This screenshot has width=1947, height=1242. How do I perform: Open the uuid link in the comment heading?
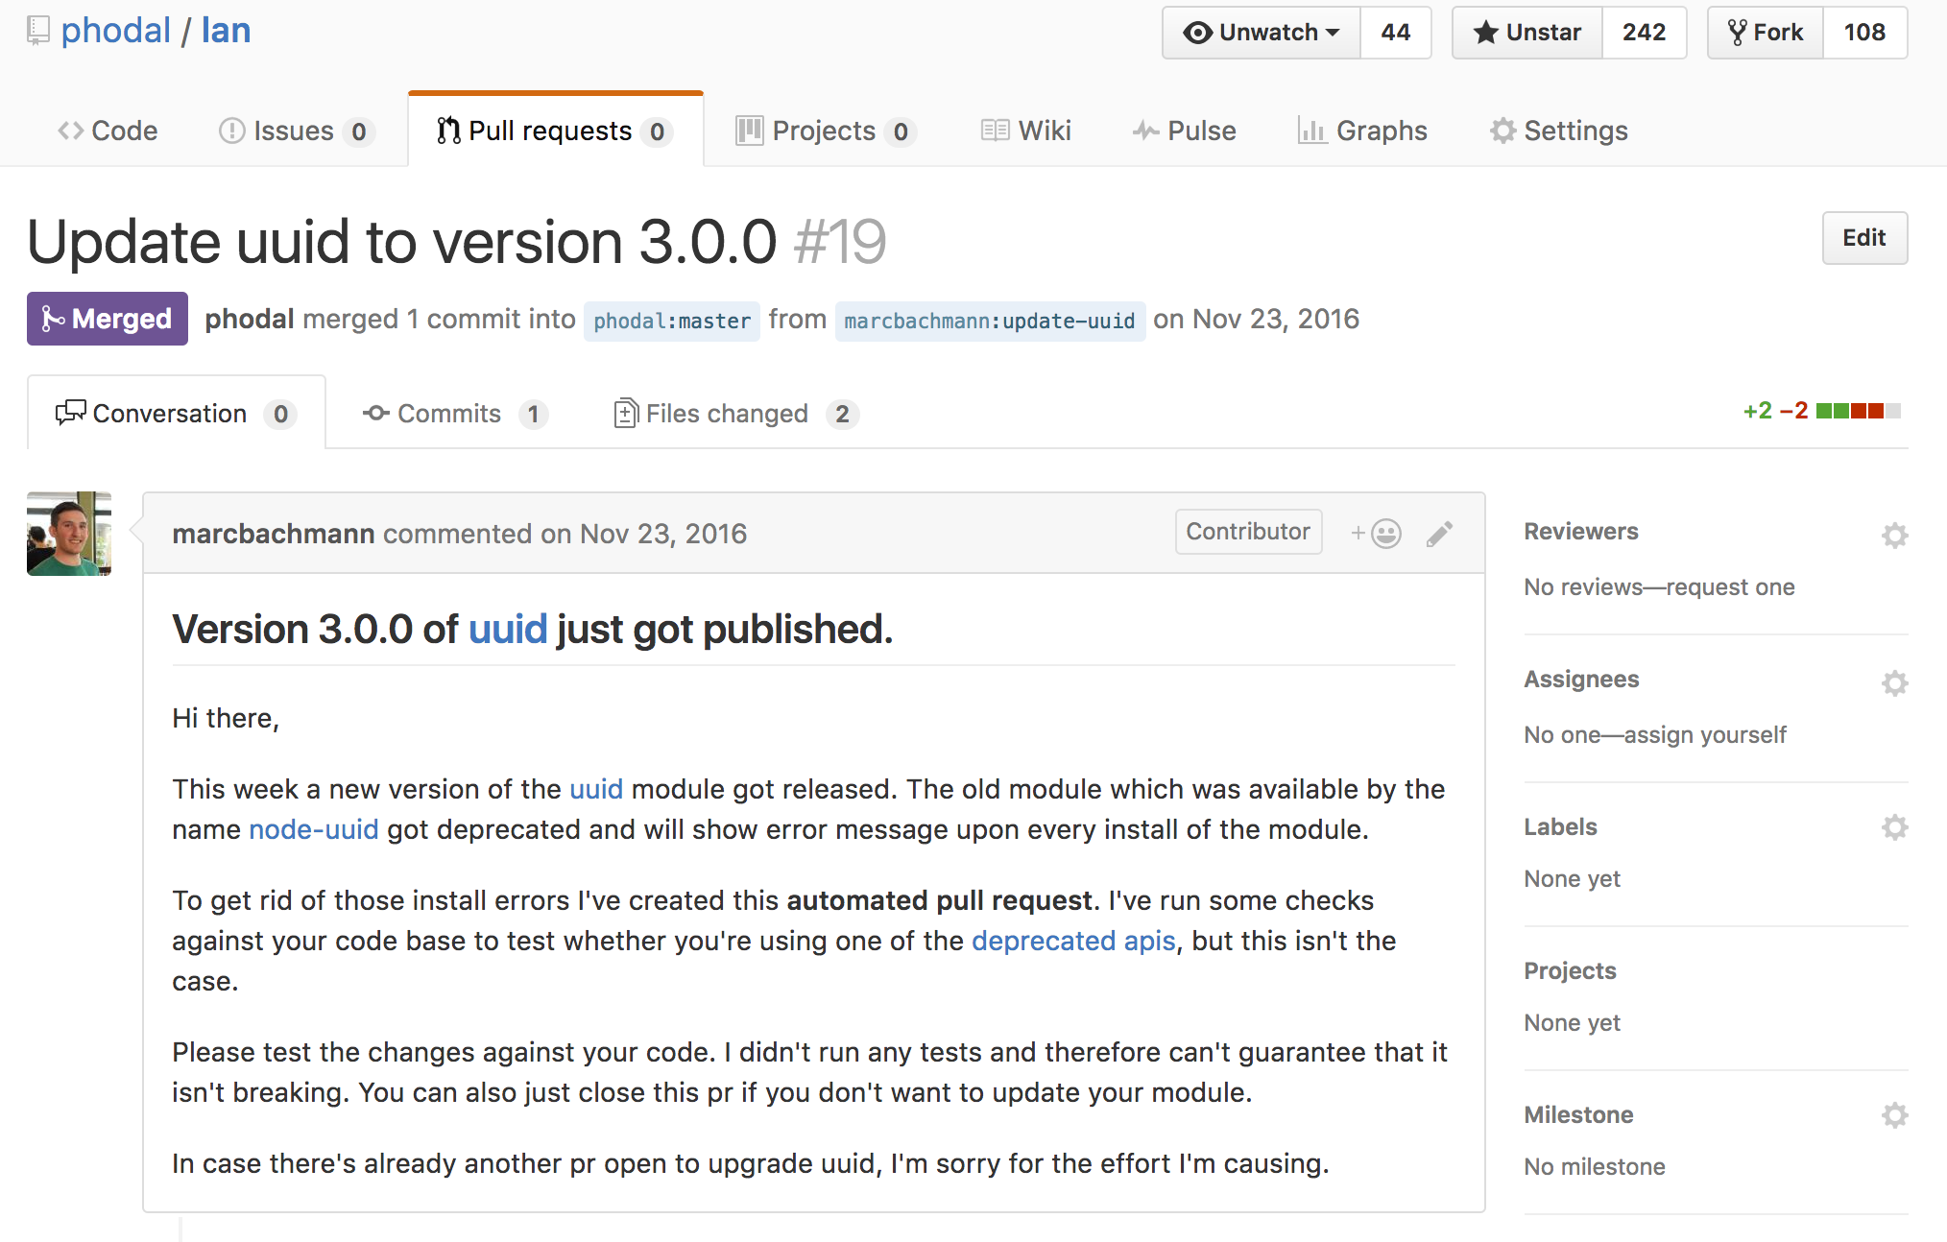pyautogui.click(x=508, y=630)
